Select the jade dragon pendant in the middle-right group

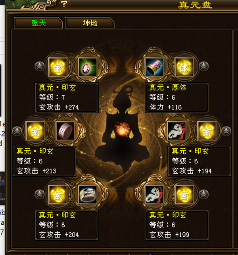pos(177,131)
